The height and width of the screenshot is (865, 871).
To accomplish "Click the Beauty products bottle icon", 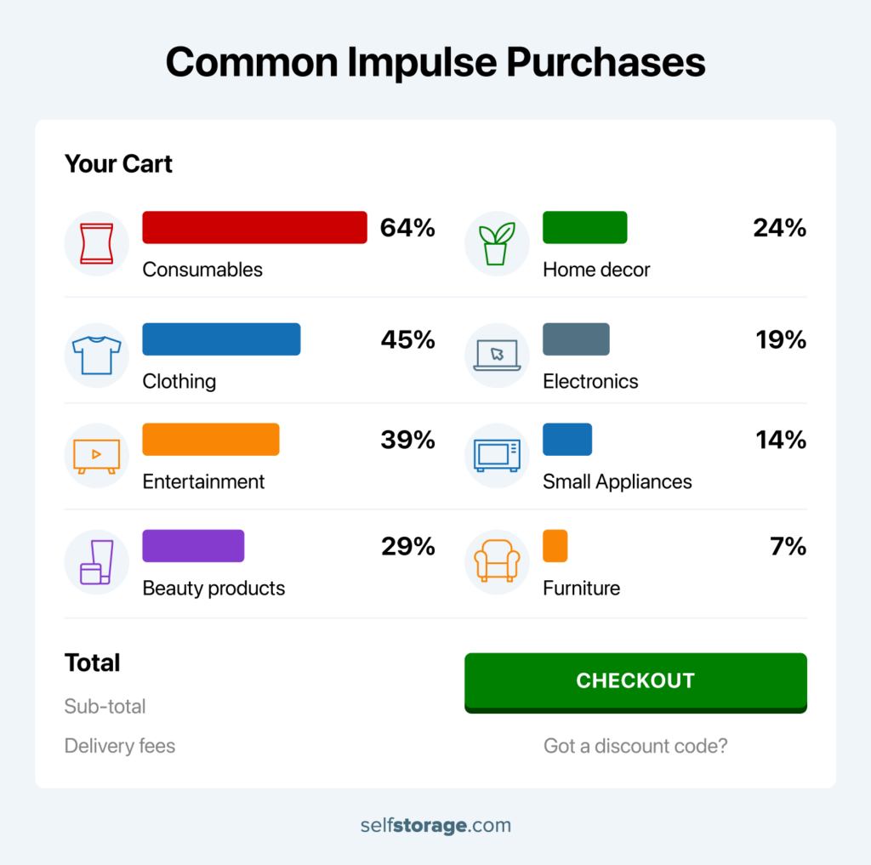I will [x=96, y=562].
